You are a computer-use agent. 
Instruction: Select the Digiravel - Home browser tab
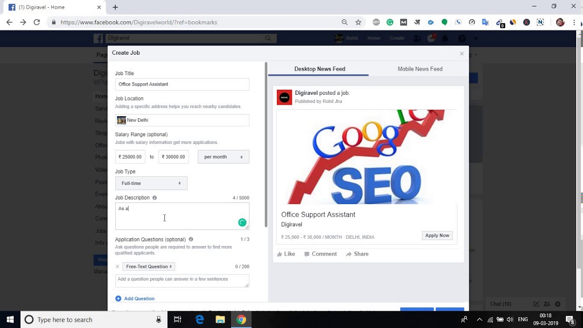click(55, 7)
